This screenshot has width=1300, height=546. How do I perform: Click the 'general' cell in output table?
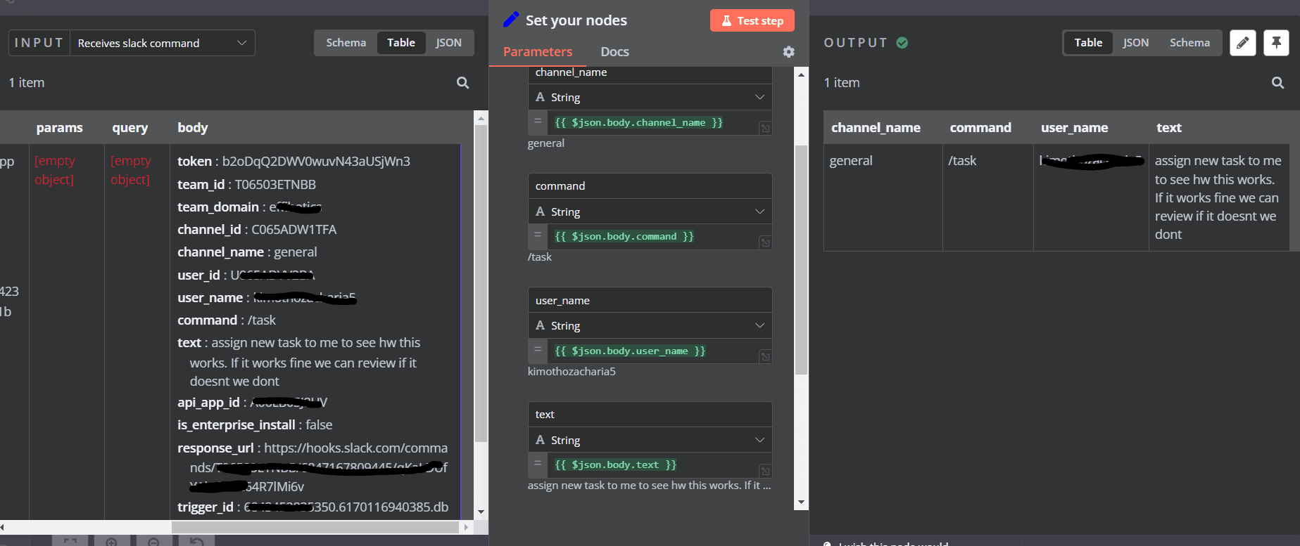[883, 197]
